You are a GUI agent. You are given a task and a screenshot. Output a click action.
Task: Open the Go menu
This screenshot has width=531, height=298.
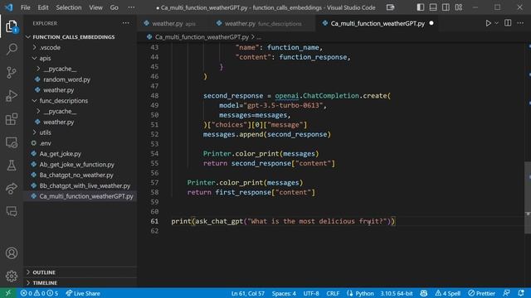(114, 7)
